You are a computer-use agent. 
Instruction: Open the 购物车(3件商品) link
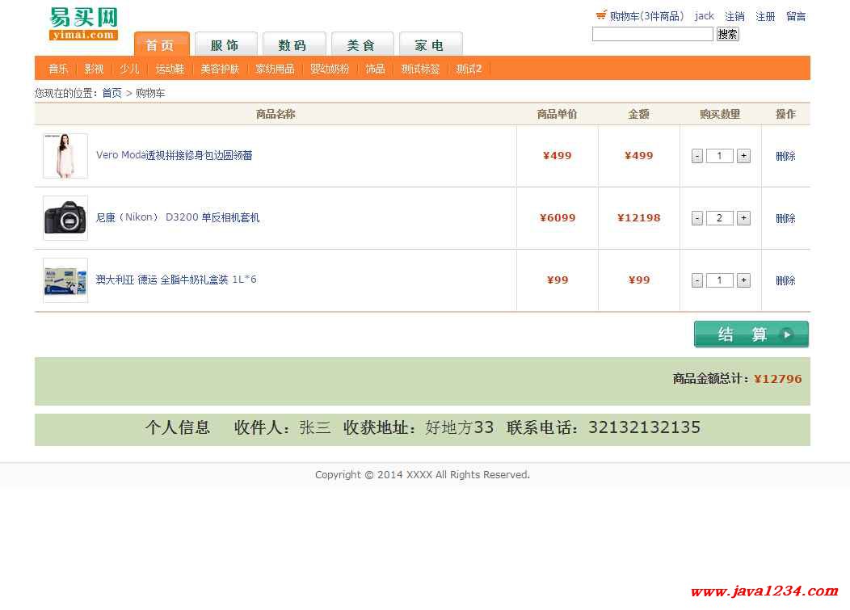(x=646, y=16)
